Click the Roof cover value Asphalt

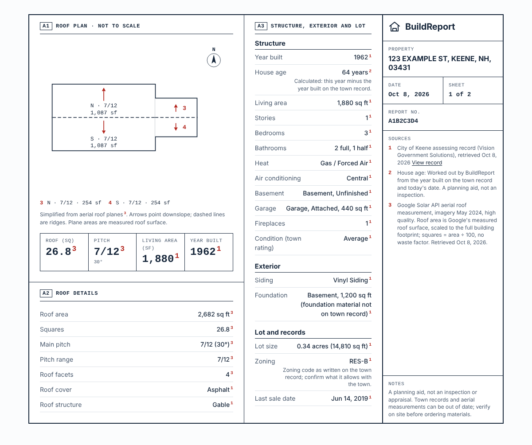coord(219,390)
